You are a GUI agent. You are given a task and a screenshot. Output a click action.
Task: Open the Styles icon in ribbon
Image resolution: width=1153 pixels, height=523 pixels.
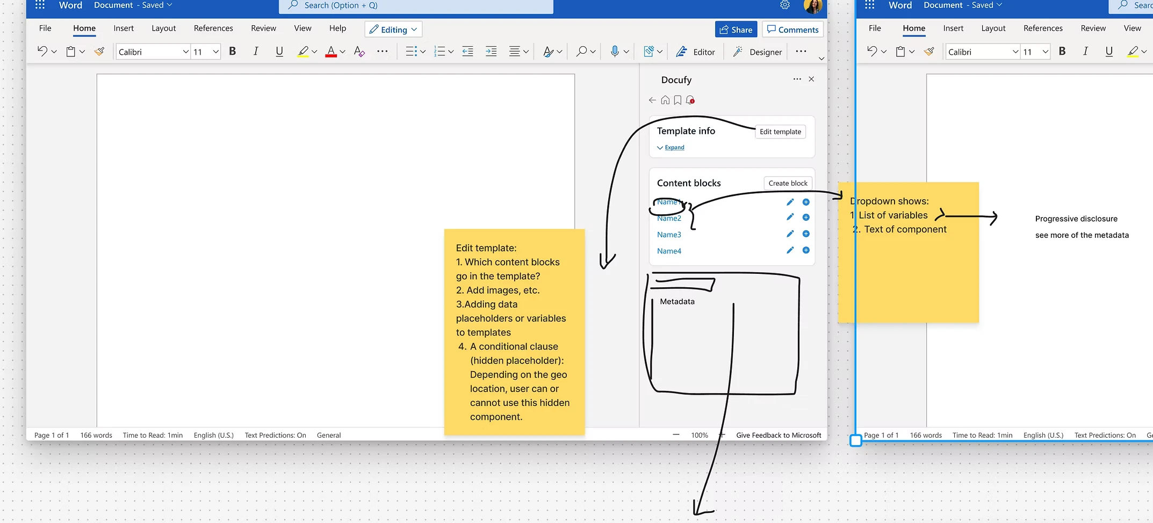548,52
